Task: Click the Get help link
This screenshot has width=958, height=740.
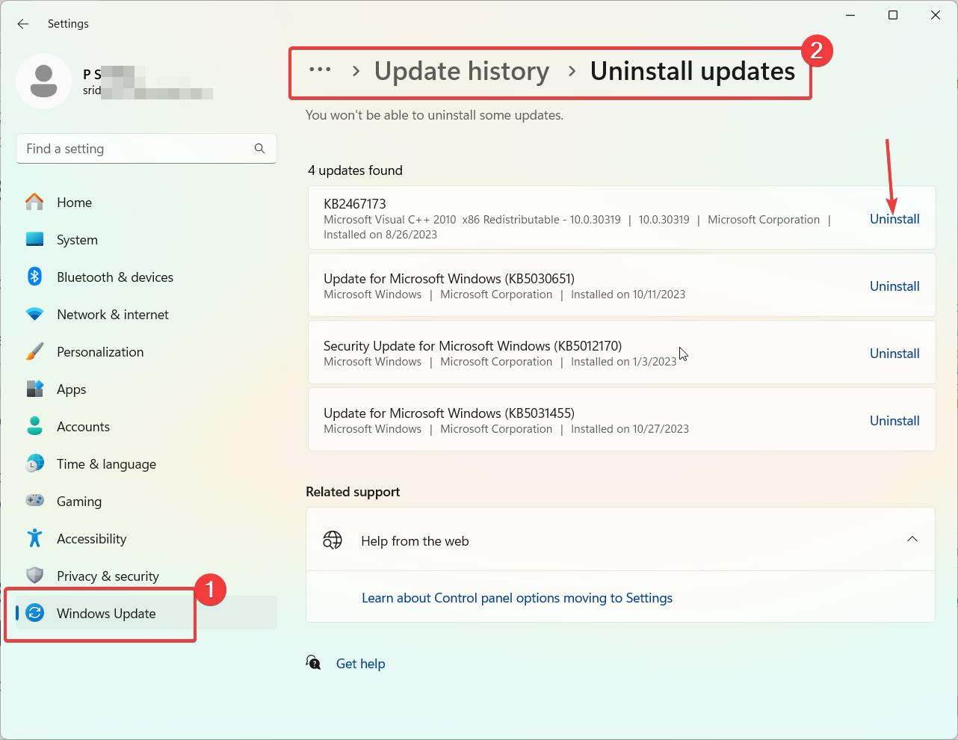Action: coord(361,663)
